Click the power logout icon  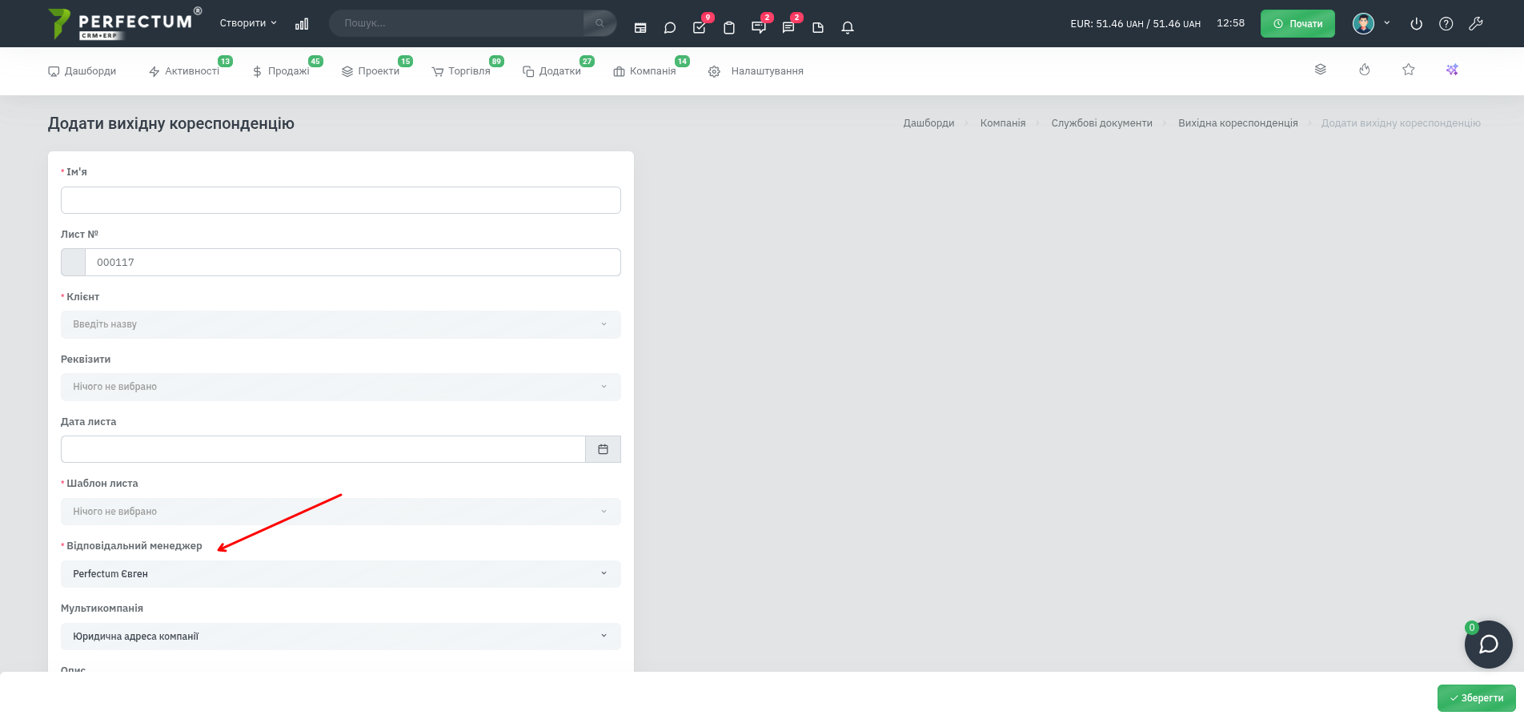click(1417, 24)
